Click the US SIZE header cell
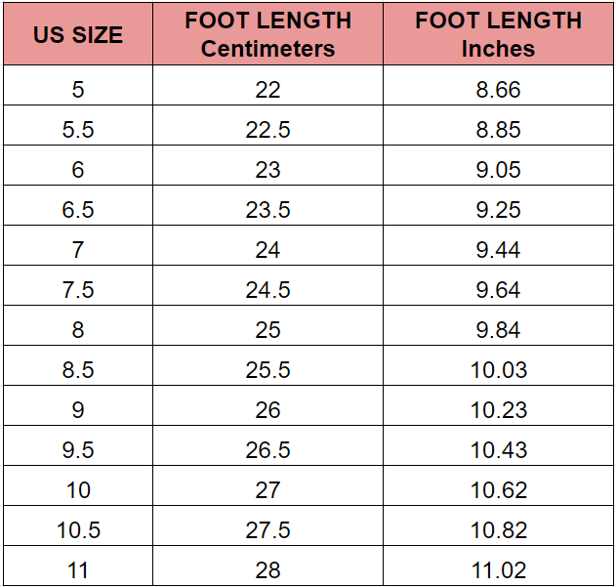 pos(78,34)
